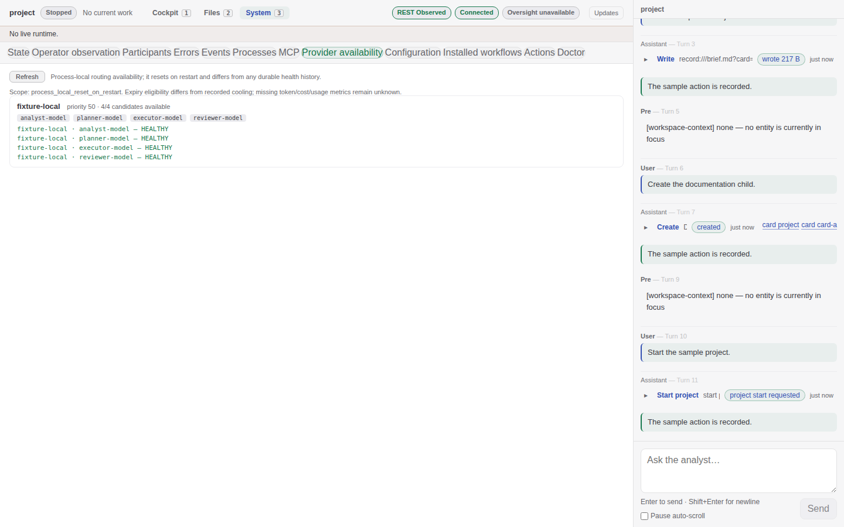Image resolution: width=844 pixels, height=527 pixels.
Task: Click the Updates button
Action: [x=606, y=13]
